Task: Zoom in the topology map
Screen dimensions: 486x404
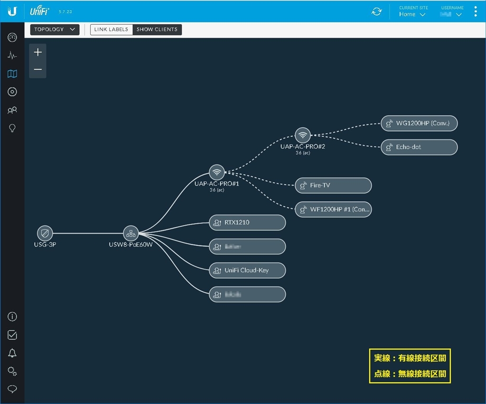Action: (38, 52)
